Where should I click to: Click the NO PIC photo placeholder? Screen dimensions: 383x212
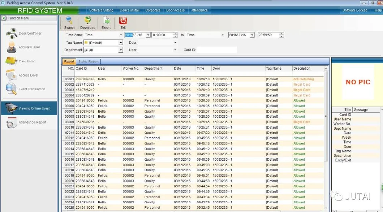[358, 82]
